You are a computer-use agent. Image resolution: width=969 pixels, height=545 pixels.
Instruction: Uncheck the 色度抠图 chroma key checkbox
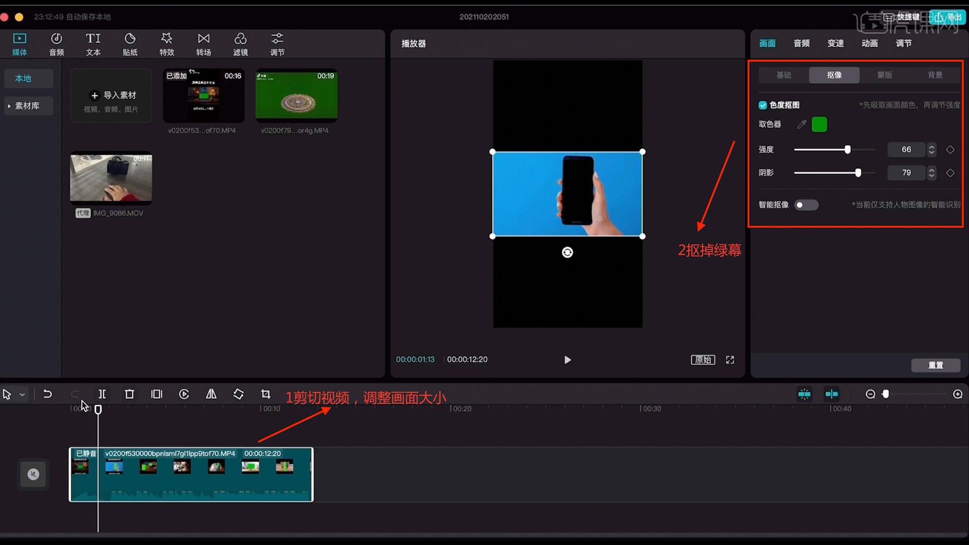[763, 105]
